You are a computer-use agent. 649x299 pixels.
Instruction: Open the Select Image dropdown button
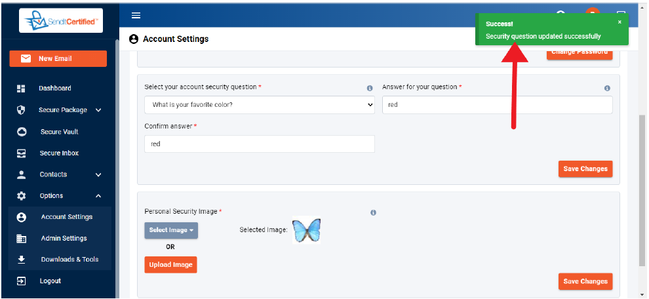point(171,230)
